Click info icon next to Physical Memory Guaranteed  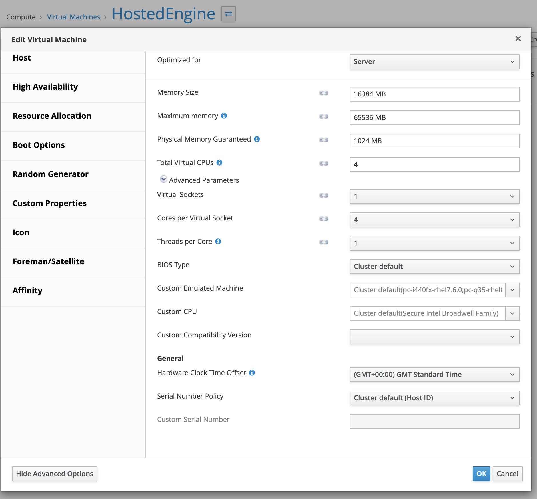coord(257,139)
